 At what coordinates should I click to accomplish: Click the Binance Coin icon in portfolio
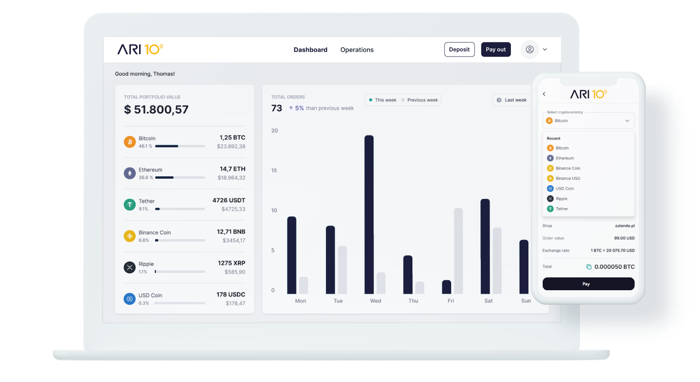click(130, 236)
